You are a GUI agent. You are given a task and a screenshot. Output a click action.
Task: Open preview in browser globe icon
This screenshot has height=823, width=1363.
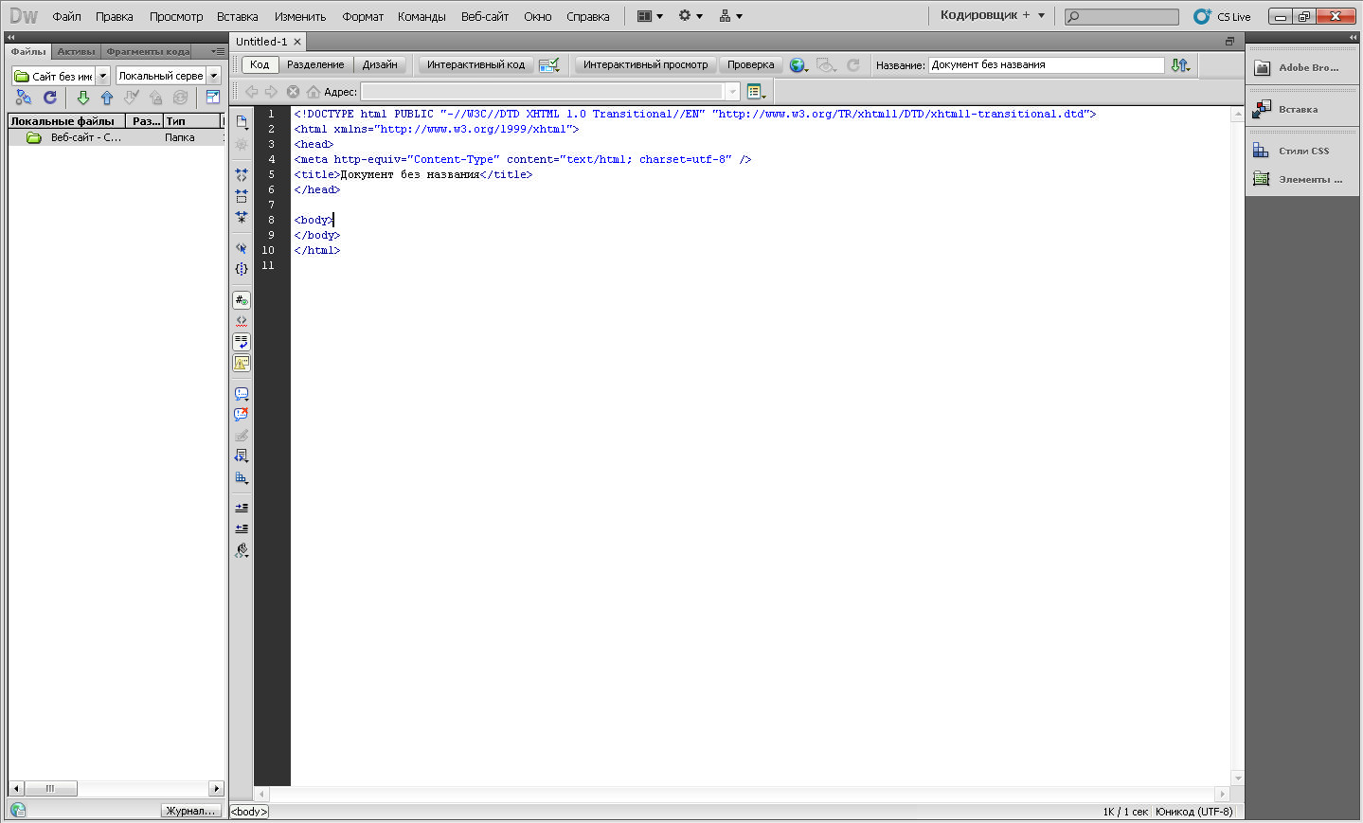(x=798, y=65)
